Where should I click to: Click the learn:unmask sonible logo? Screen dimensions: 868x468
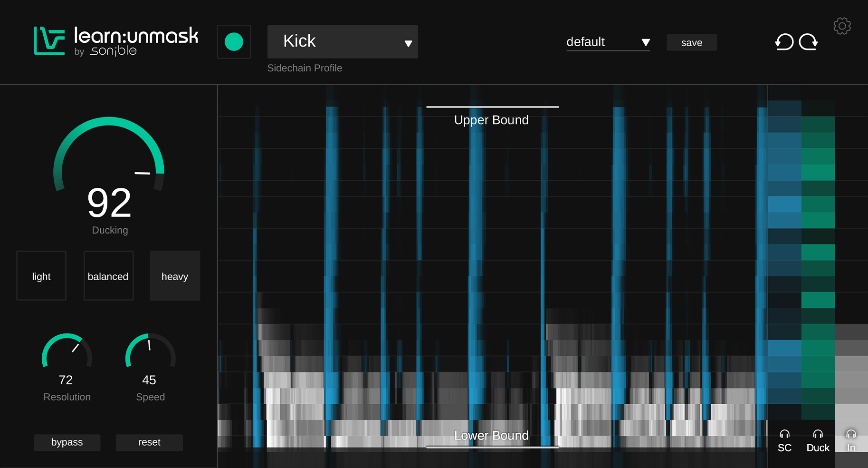click(116, 41)
